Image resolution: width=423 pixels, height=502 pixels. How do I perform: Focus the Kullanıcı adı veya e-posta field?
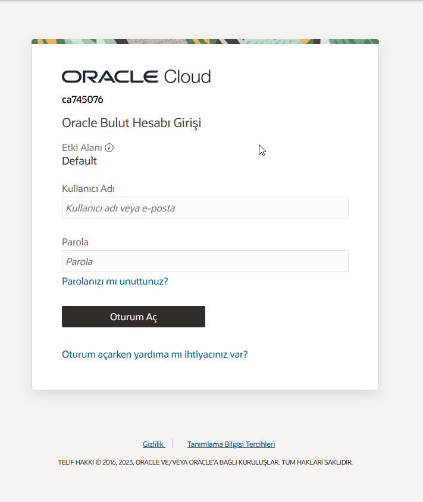(x=205, y=208)
